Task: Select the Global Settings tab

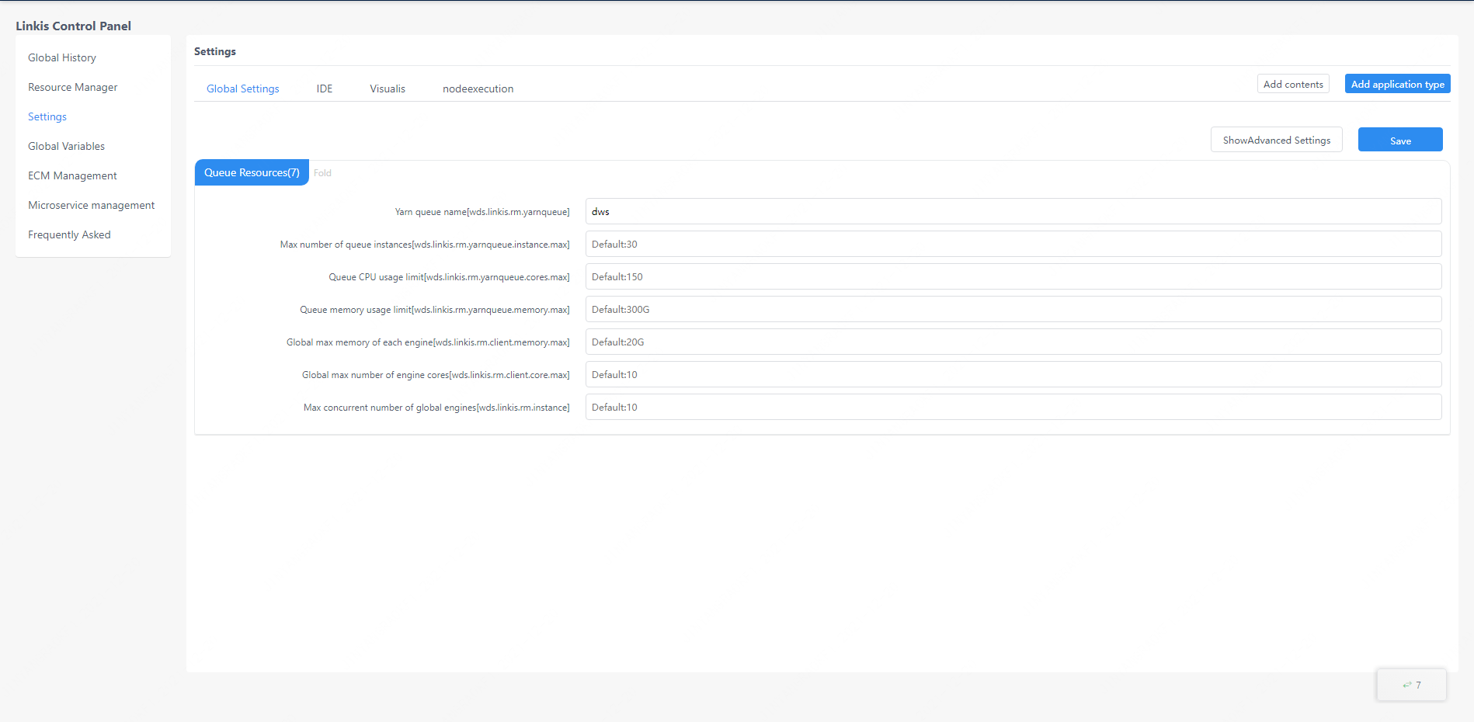Action: (242, 89)
